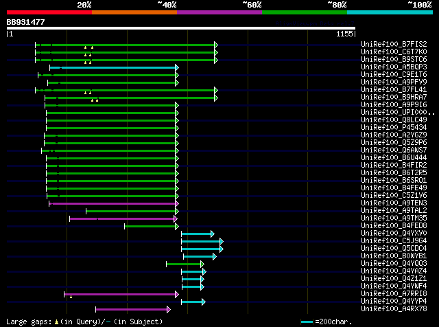The width and height of the screenshot is (439, 327).
Task: Click the 1155 end-position label
Action: click(x=346, y=34)
